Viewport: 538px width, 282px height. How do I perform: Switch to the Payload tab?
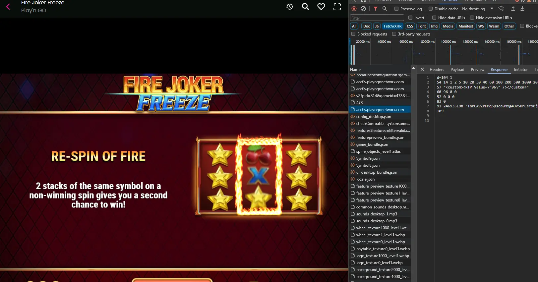(x=457, y=70)
